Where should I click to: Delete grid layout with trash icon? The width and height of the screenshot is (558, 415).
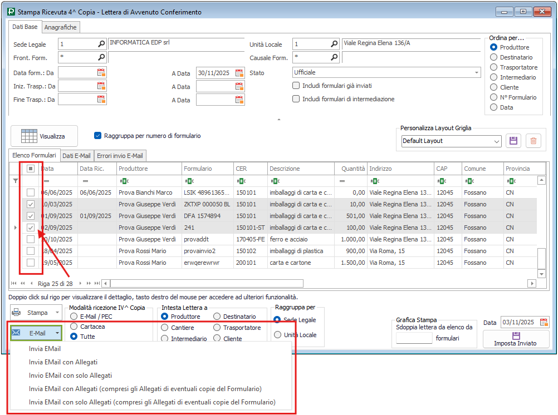point(533,141)
